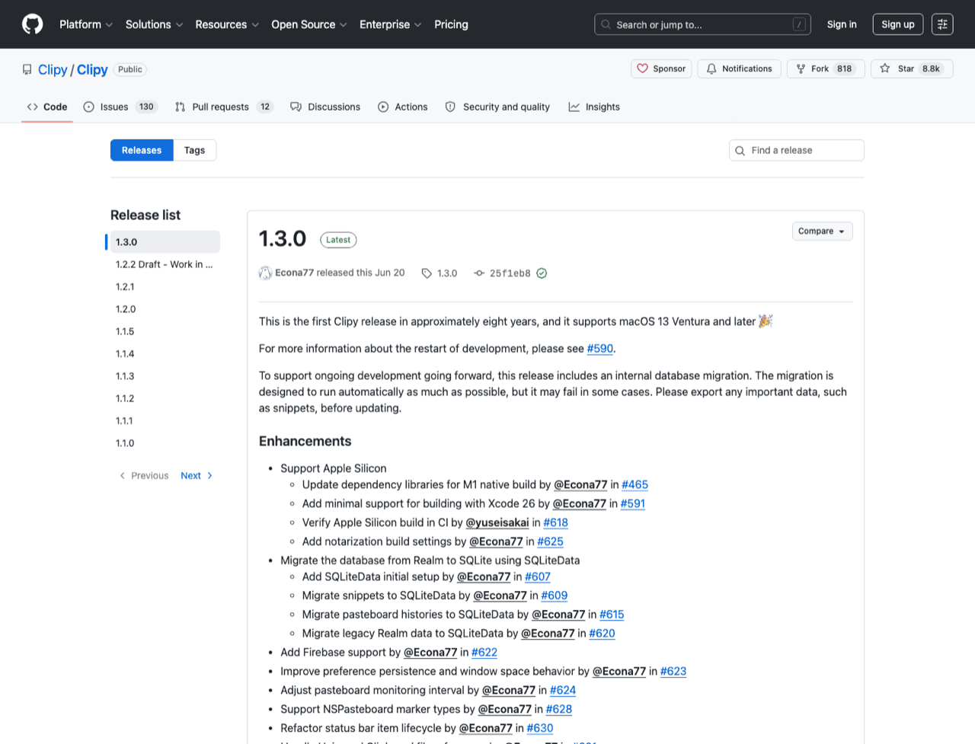This screenshot has width=975, height=744.
Task: Open pull request #607
Action: point(538,577)
